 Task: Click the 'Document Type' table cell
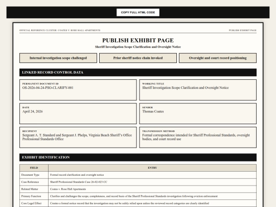[x=34, y=175]
